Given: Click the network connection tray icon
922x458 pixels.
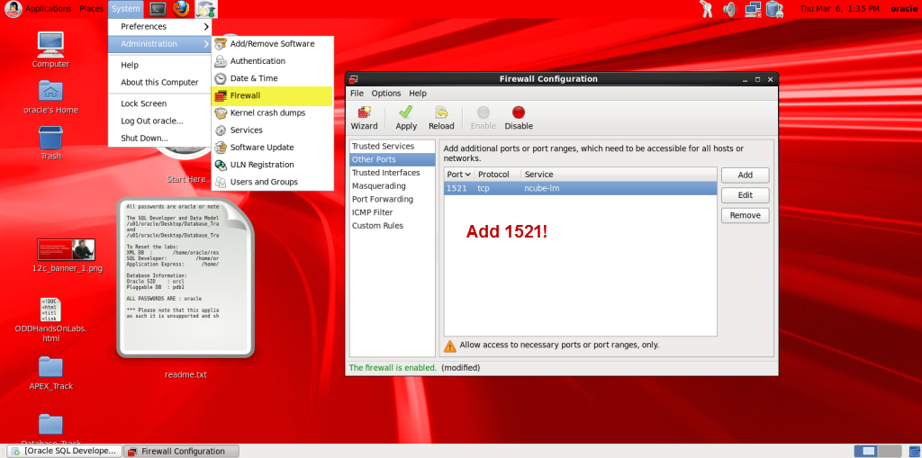Looking at the screenshot, I should click(753, 9).
